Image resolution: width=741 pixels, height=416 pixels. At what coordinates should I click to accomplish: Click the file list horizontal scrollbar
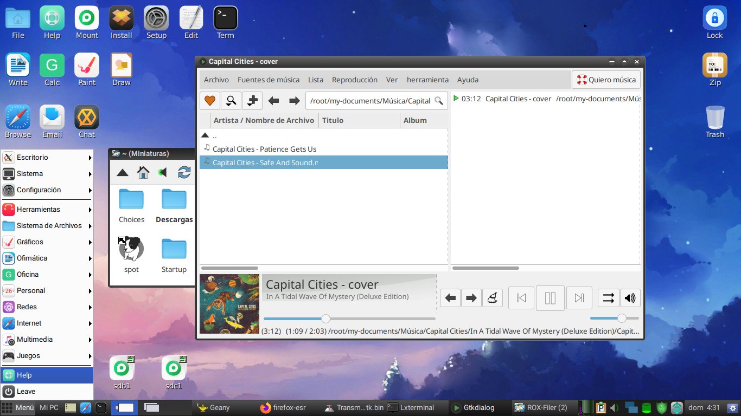229,268
